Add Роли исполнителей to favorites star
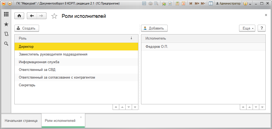Image resolution: width=272 pixels, height=129 pixels. pos(54,16)
